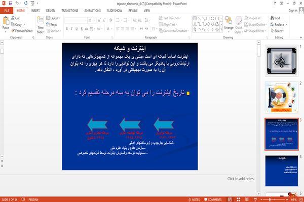Open Text Direction dropdown
Viewport: 304px width, 202px height.
(x=170, y=18)
